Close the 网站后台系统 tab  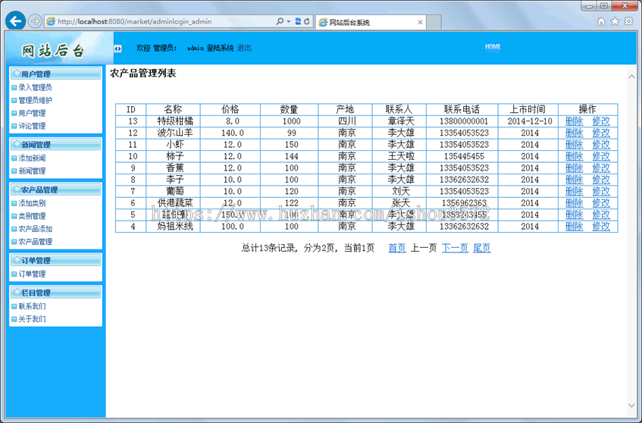pyautogui.click(x=420, y=23)
